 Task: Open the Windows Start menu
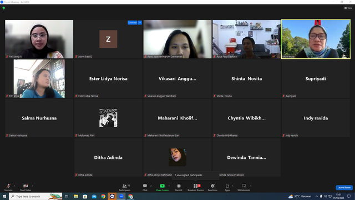(4, 196)
